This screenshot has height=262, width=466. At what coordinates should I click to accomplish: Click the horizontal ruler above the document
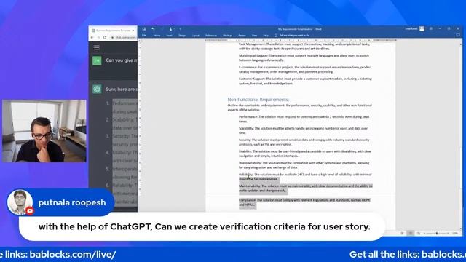coord(300,40)
